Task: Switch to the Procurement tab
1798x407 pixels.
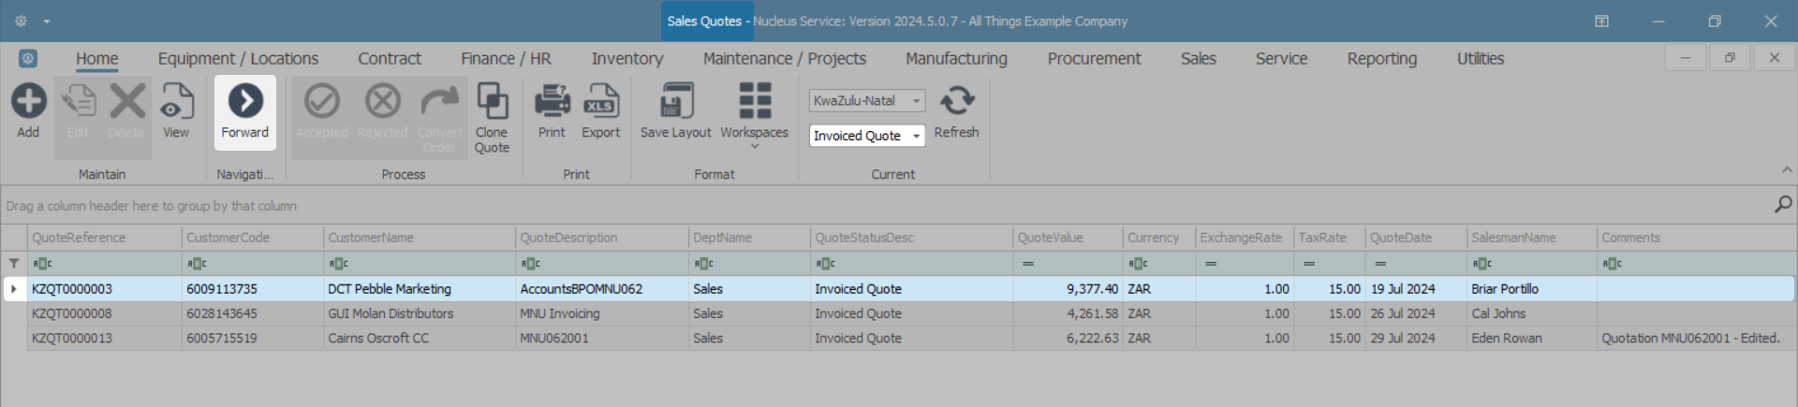Action: [1094, 59]
